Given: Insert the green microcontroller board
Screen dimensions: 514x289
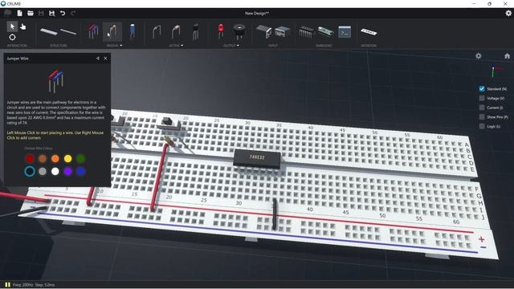Looking at the screenshot, I should tap(325, 31).
